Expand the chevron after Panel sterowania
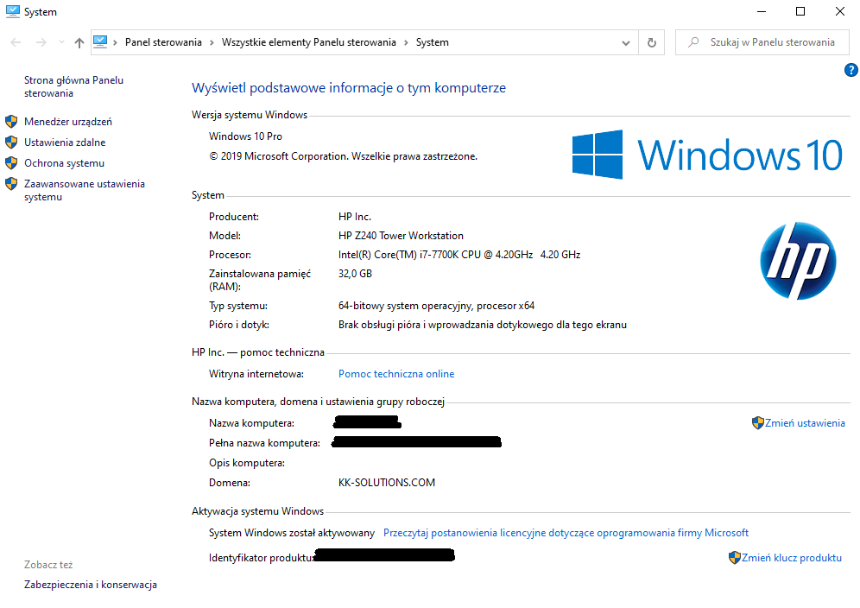The width and height of the screenshot is (860, 608). pos(212,42)
